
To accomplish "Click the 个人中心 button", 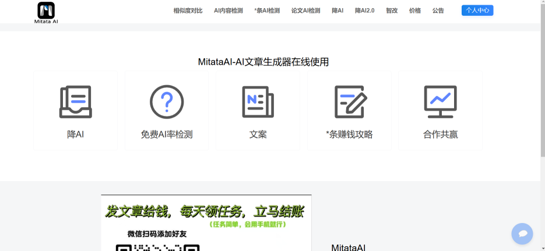I will pyautogui.click(x=477, y=10).
